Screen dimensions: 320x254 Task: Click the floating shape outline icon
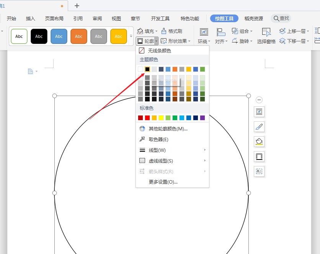259,156
